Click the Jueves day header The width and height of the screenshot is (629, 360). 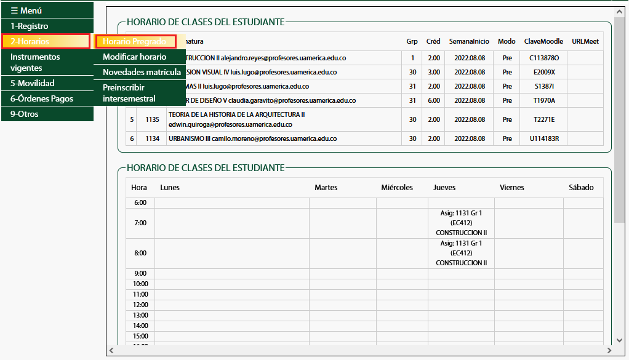(444, 188)
